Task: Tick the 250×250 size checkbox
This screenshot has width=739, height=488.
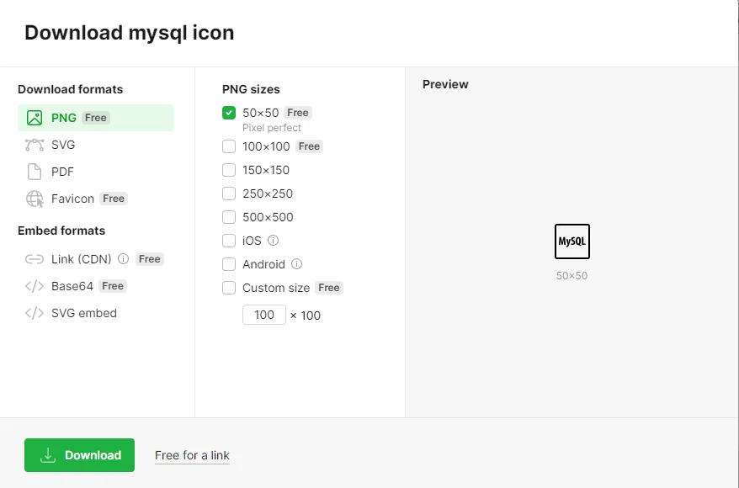Action: [229, 194]
